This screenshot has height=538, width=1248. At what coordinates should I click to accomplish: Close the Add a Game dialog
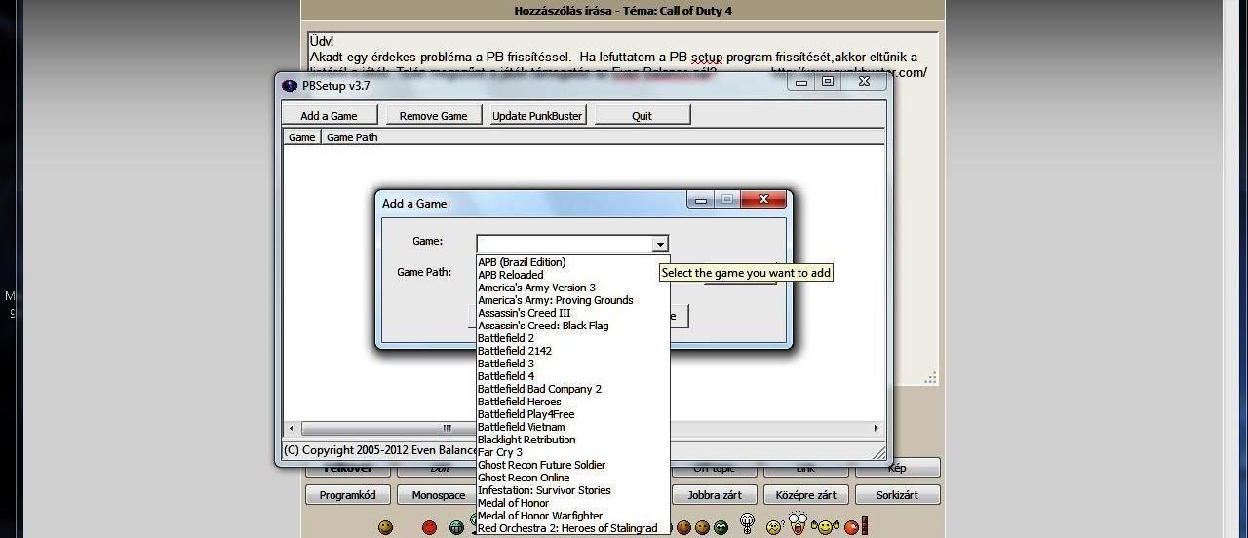pos(763,200)
